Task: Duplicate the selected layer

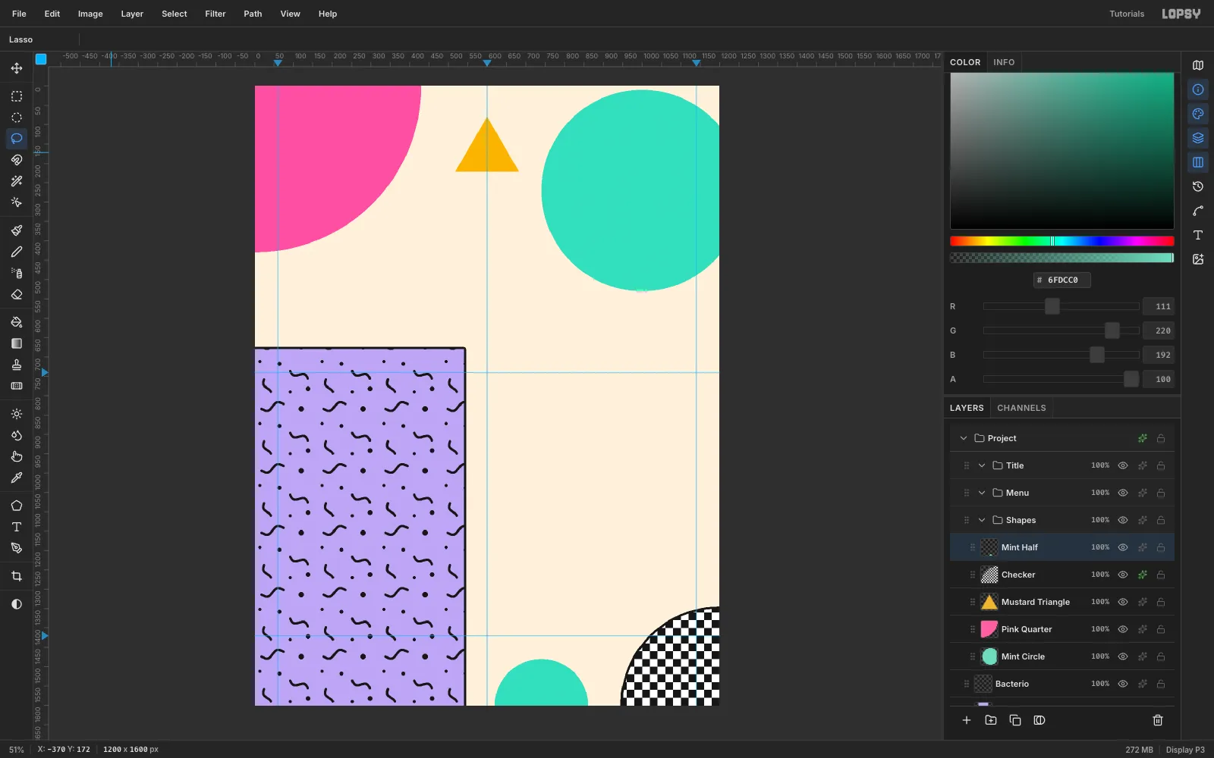Action: click(x=1015, y=720)
